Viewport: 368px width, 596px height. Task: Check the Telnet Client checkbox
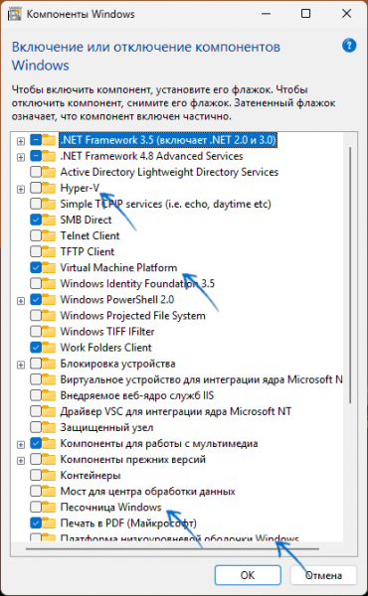coord(36,235)
